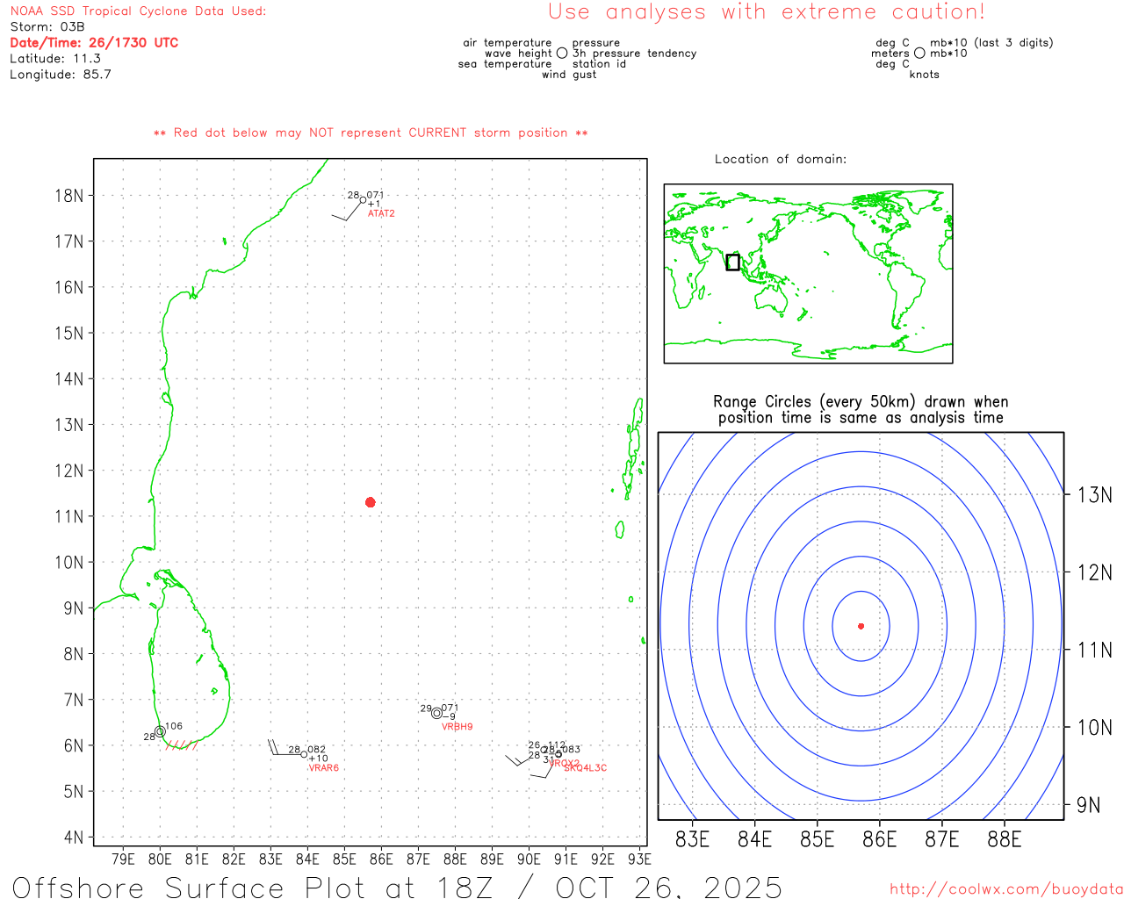
Task: Click the 'Latitude: 11.3' text
Action: coord(55,59)
